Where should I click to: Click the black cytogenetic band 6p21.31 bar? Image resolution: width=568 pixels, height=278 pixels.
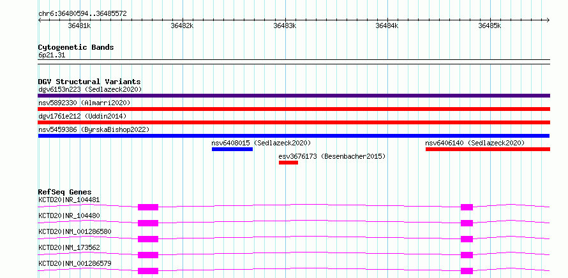pos(294,62)
